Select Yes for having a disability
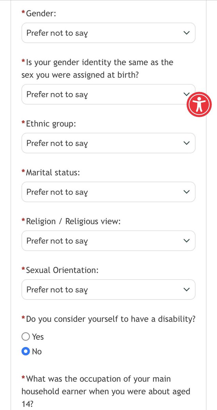217x410 pixels. click(x=26, y=337)
